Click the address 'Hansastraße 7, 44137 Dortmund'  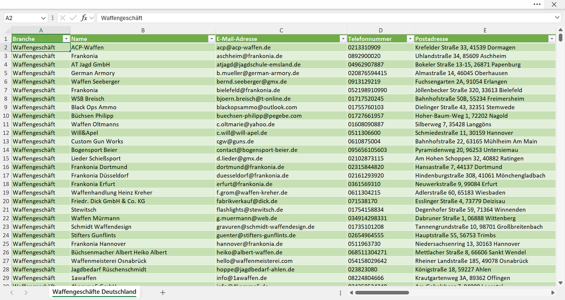tap(459, 167)
